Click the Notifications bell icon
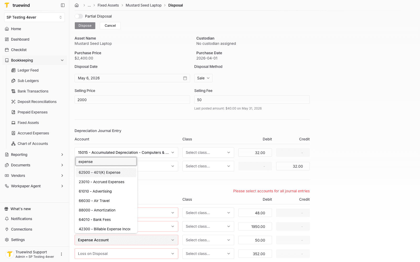This screenshot has height=262, width=420. click(7, 219)
